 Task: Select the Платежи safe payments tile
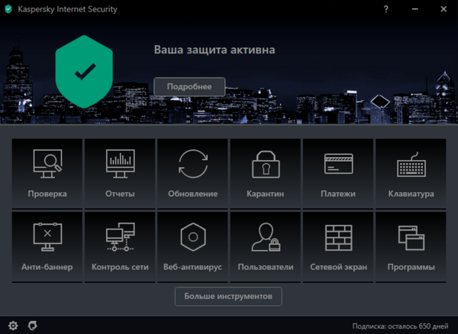point(337,173)
